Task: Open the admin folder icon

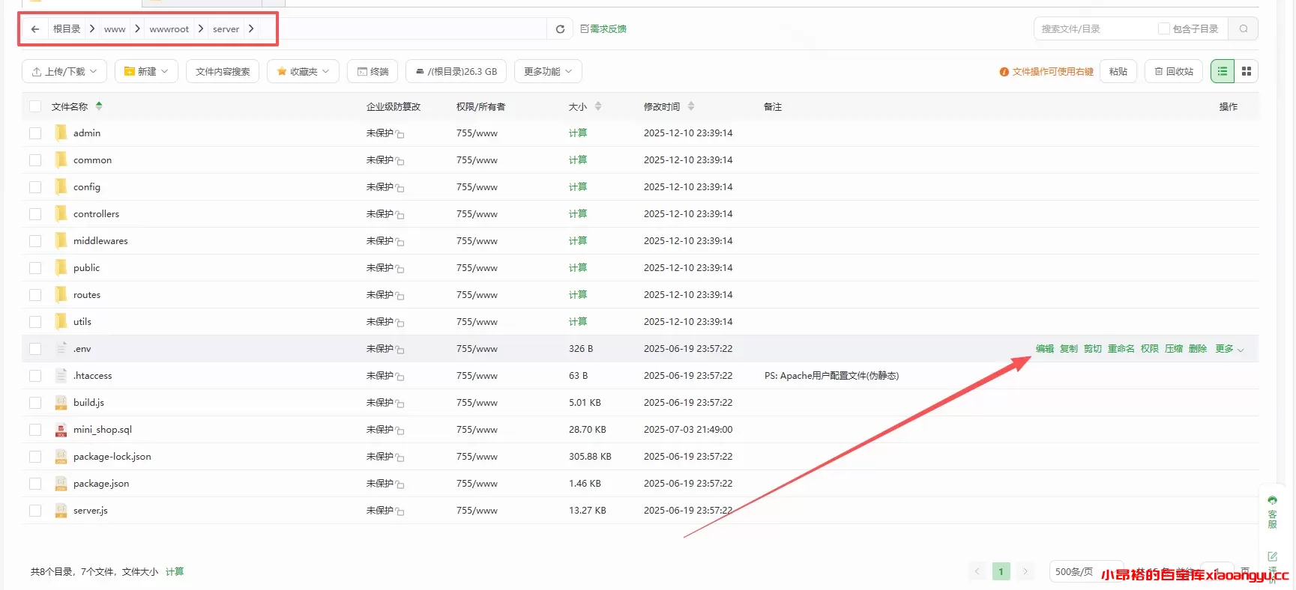Action: point(61,133)
